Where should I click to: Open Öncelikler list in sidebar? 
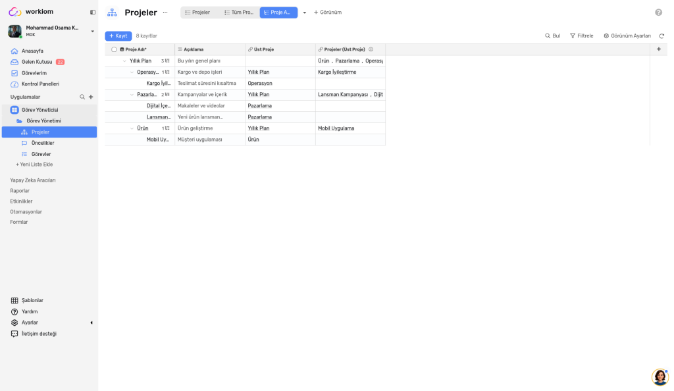[x=43, y=143]
